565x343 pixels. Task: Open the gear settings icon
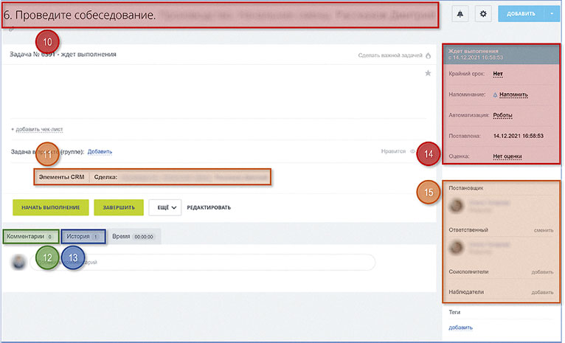point(483,14)
